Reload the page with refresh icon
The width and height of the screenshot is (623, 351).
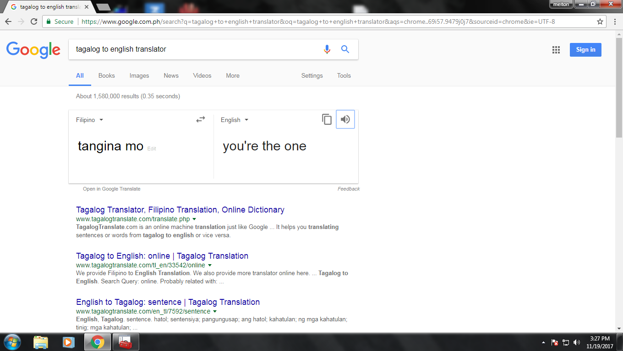point(34,21)
